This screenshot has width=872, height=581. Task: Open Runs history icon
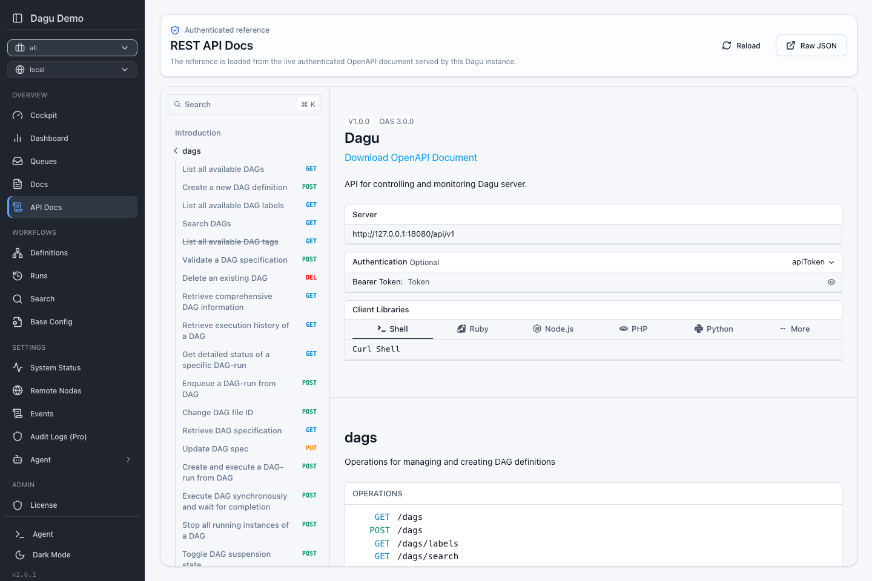pos(18,275)
